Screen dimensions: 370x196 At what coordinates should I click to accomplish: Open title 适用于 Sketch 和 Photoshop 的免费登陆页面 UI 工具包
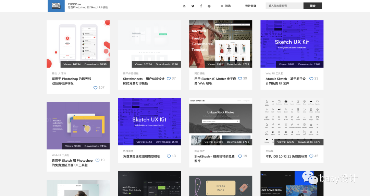click(x=72, y=163)
